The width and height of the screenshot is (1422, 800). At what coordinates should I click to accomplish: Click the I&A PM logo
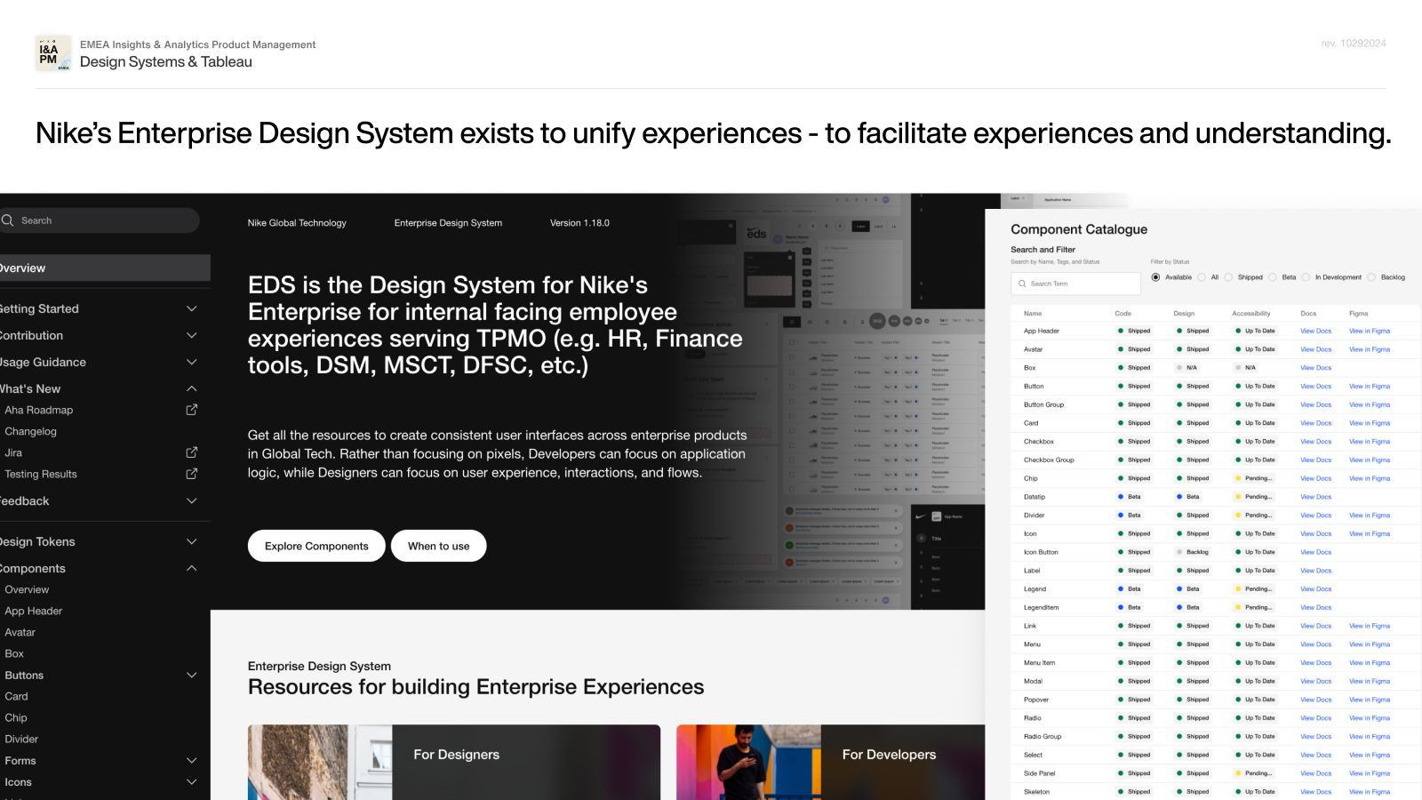pos(53,53)
